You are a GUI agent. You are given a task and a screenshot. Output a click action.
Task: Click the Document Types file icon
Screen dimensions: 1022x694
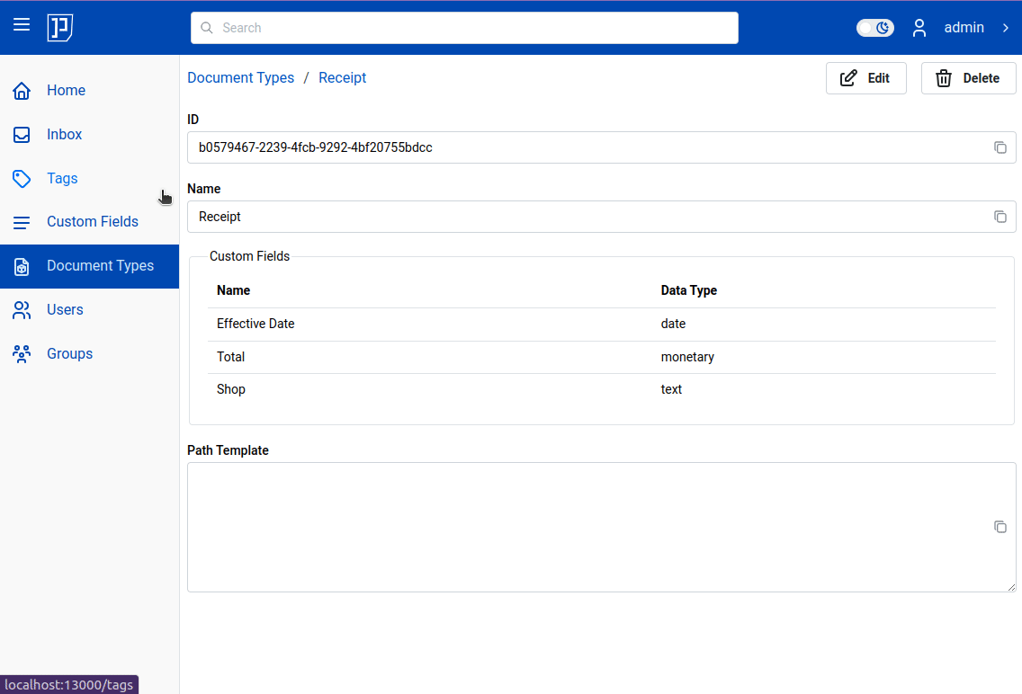(x=22, y=266)
